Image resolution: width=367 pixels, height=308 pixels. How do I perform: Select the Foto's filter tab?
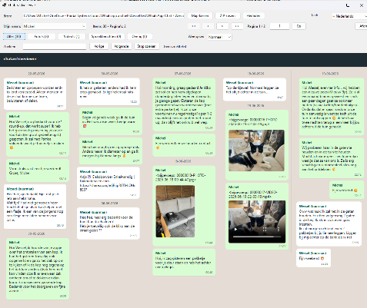[42, 37]
